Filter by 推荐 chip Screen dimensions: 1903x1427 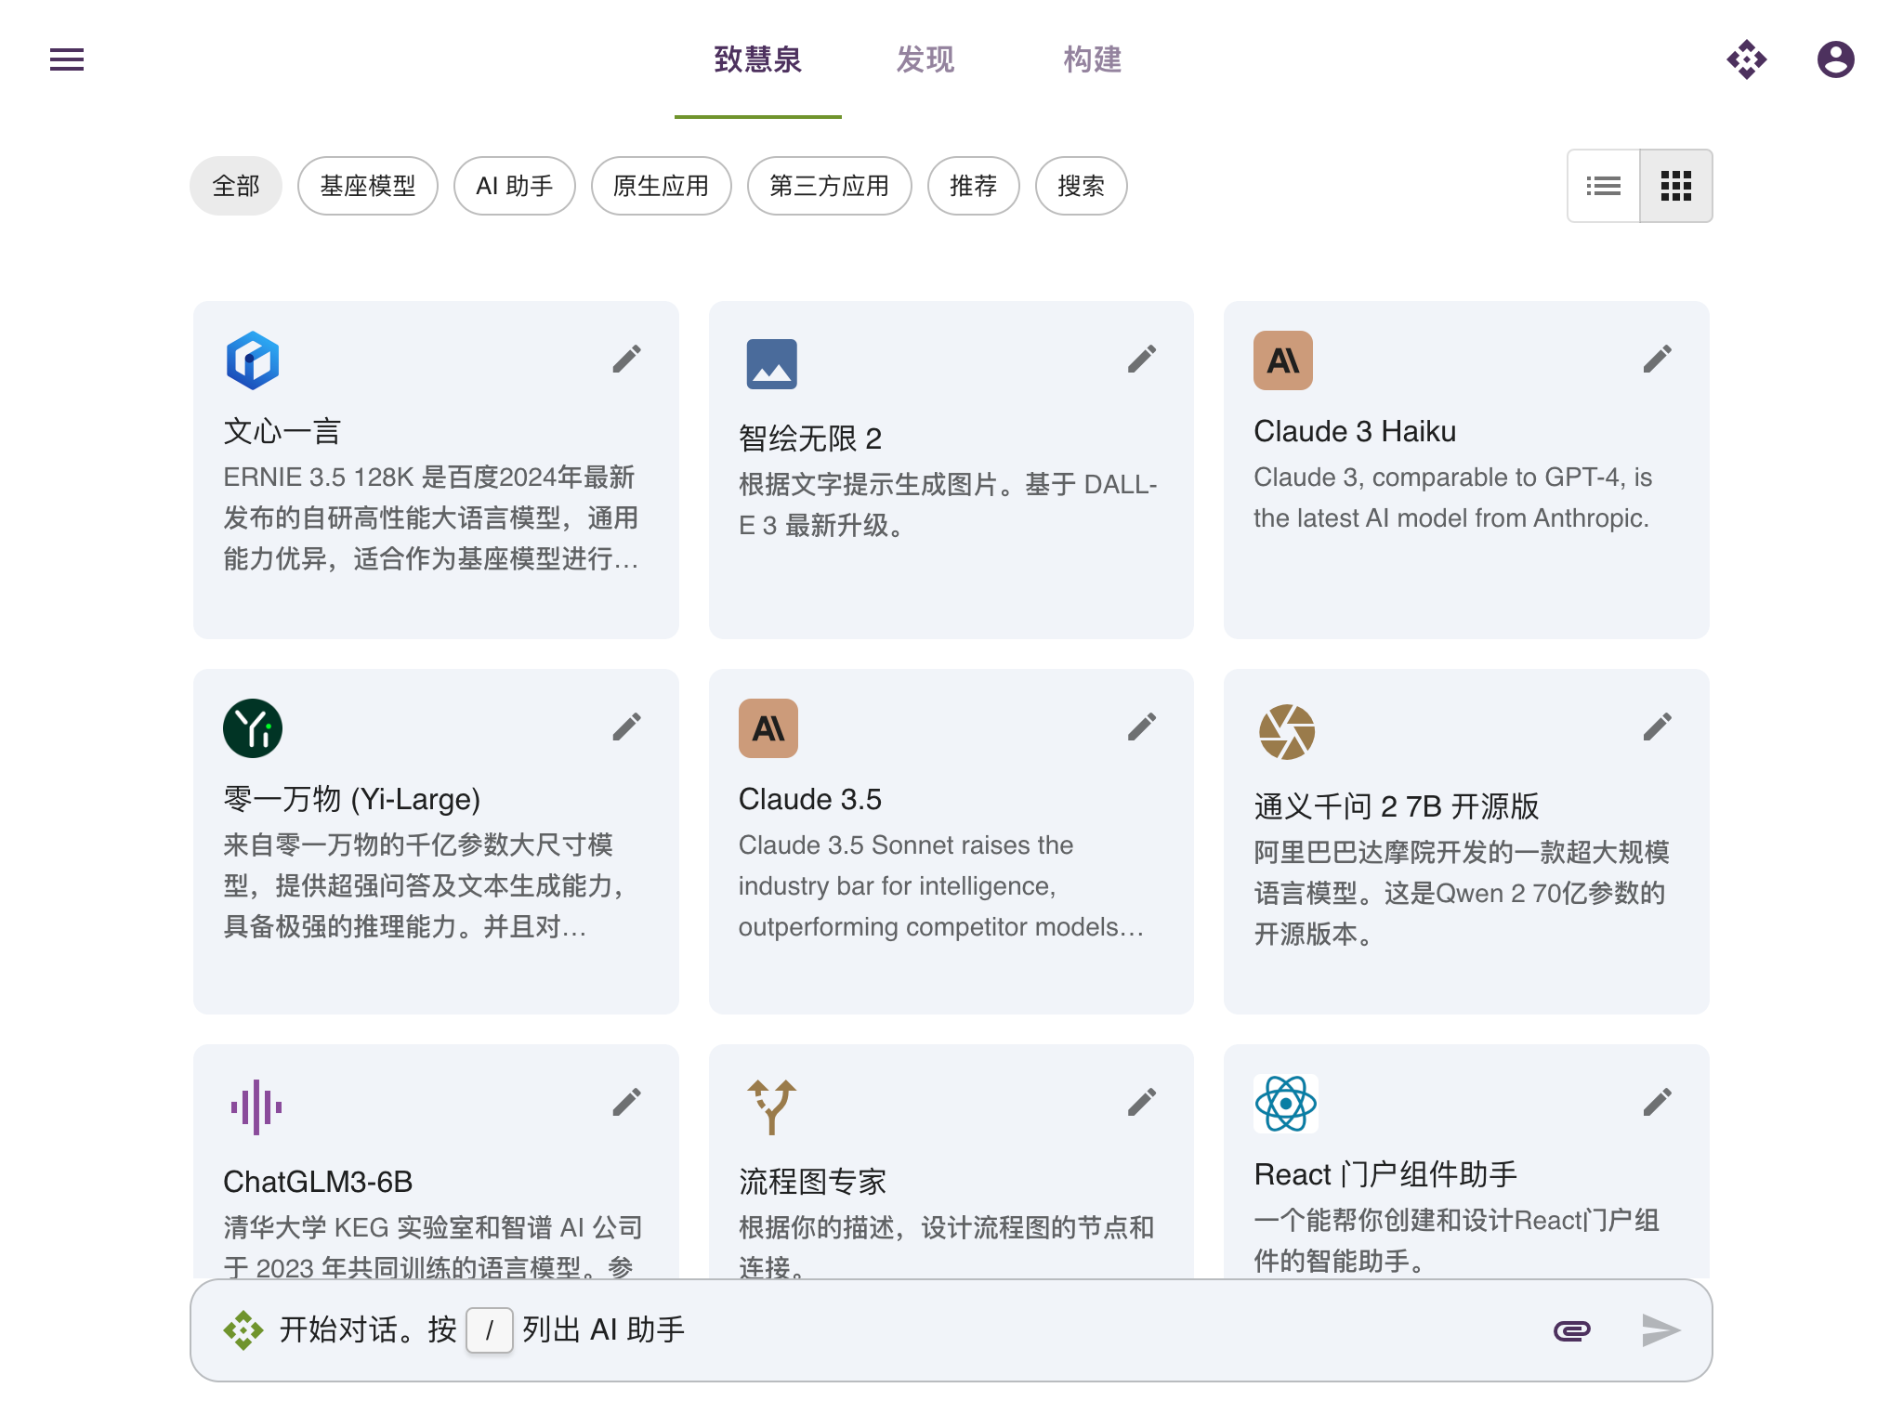click(x=974, y=186)
